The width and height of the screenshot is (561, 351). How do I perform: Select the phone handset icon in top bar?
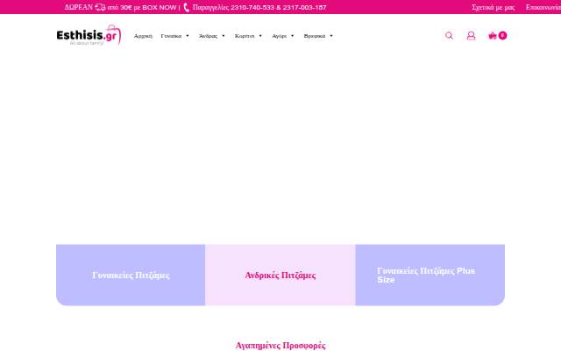click(x=186, y=7)
